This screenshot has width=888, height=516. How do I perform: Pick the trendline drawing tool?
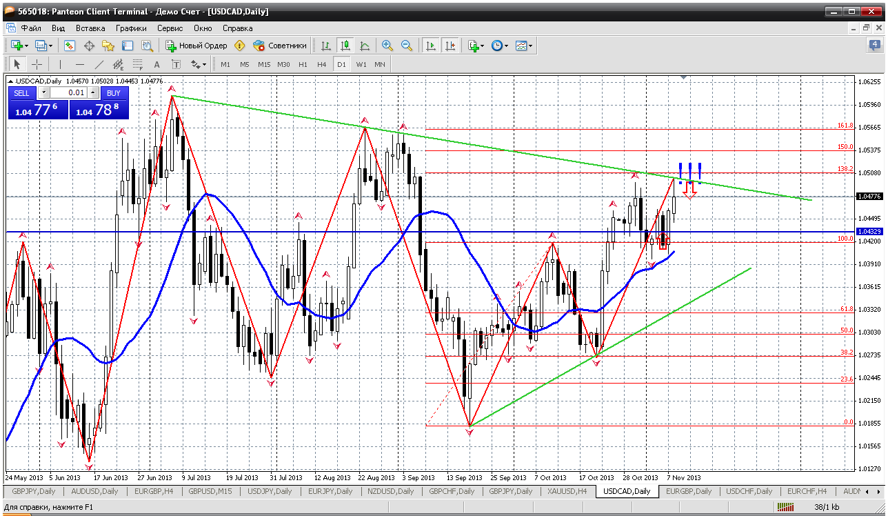(x=99, y=64)
